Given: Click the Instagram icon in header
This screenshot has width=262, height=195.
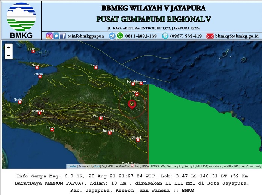Looking at the screenshot, I should (49, 36).
